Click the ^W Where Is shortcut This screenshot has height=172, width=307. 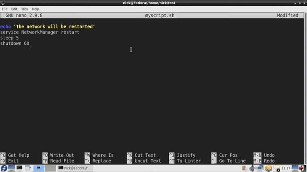coord(99,155)
